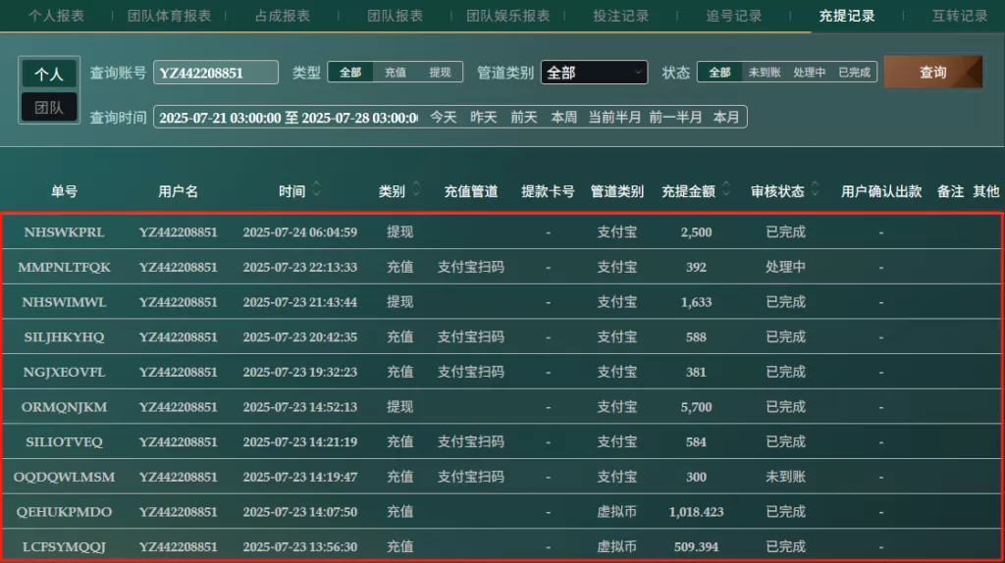Set time range to 当前半月
Viewport: 1005px width, 563px height.
tap(614, 118)
